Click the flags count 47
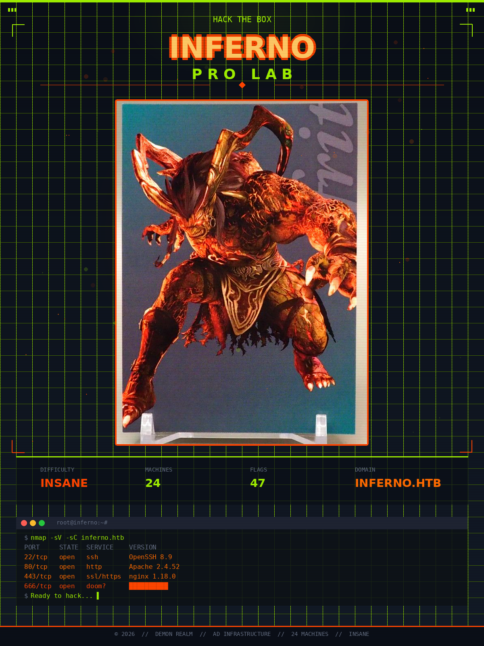The width and height of the screenshot is (484, 646). tap(258, 483)
